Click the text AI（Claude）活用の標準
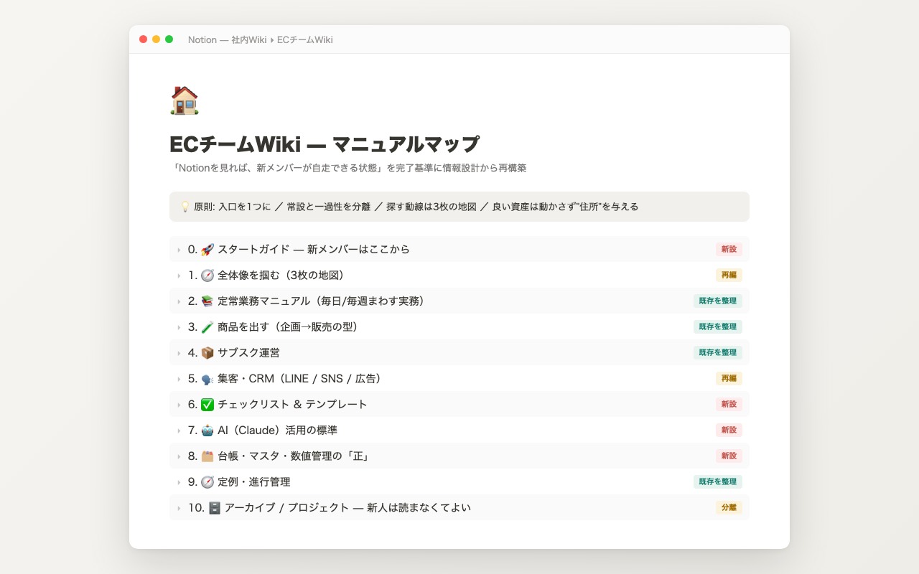 point(277,430)
